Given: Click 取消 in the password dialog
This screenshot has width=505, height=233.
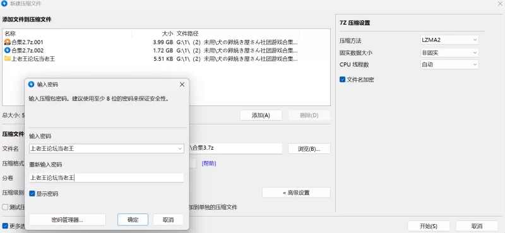Looking at the screenshot, I should (168, 220).
